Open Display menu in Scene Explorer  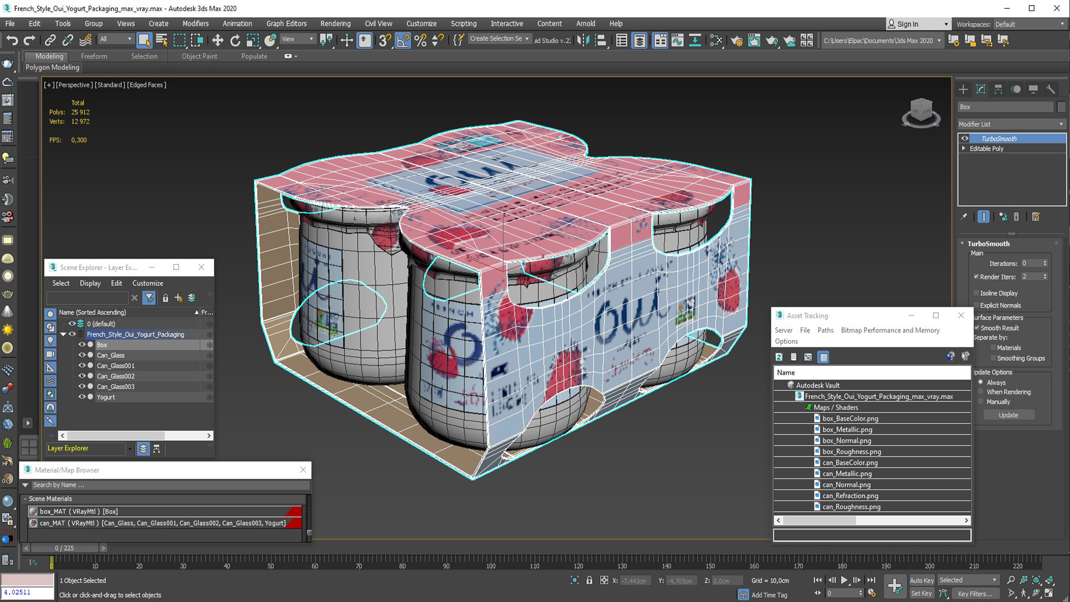pyautogui.click(x=90, y=283)
